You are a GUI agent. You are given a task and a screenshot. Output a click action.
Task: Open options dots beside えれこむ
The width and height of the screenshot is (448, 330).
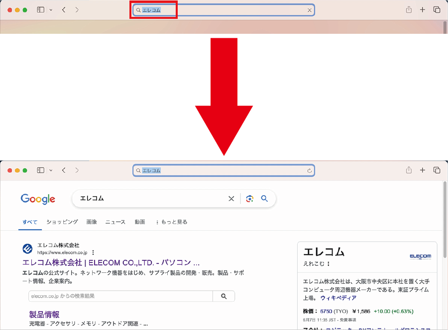click(x=329, y=264)
